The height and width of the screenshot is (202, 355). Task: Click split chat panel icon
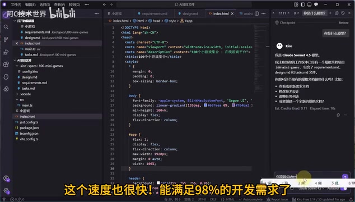click(x=337, y=13)
